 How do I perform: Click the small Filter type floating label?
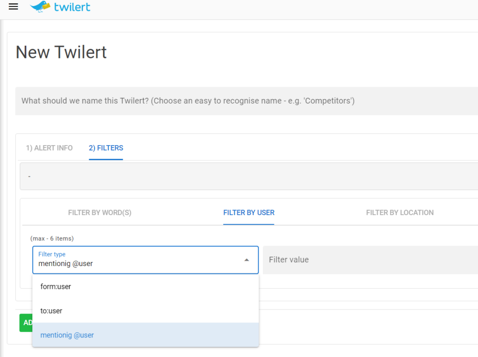pyautogui.click(x=52, y=254)
